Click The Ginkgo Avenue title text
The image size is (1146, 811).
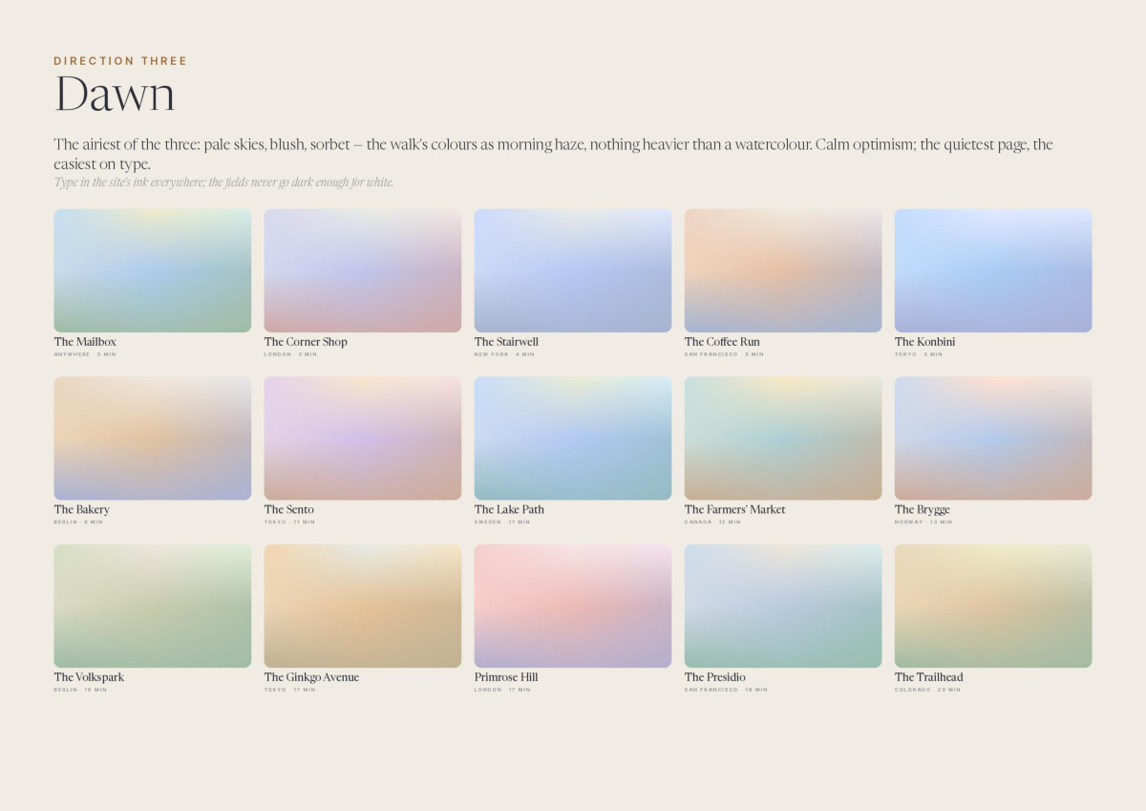(x=311, y=677)
